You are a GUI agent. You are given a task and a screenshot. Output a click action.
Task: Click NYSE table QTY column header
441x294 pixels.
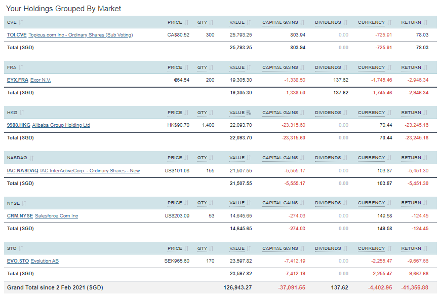pos(202,203)
